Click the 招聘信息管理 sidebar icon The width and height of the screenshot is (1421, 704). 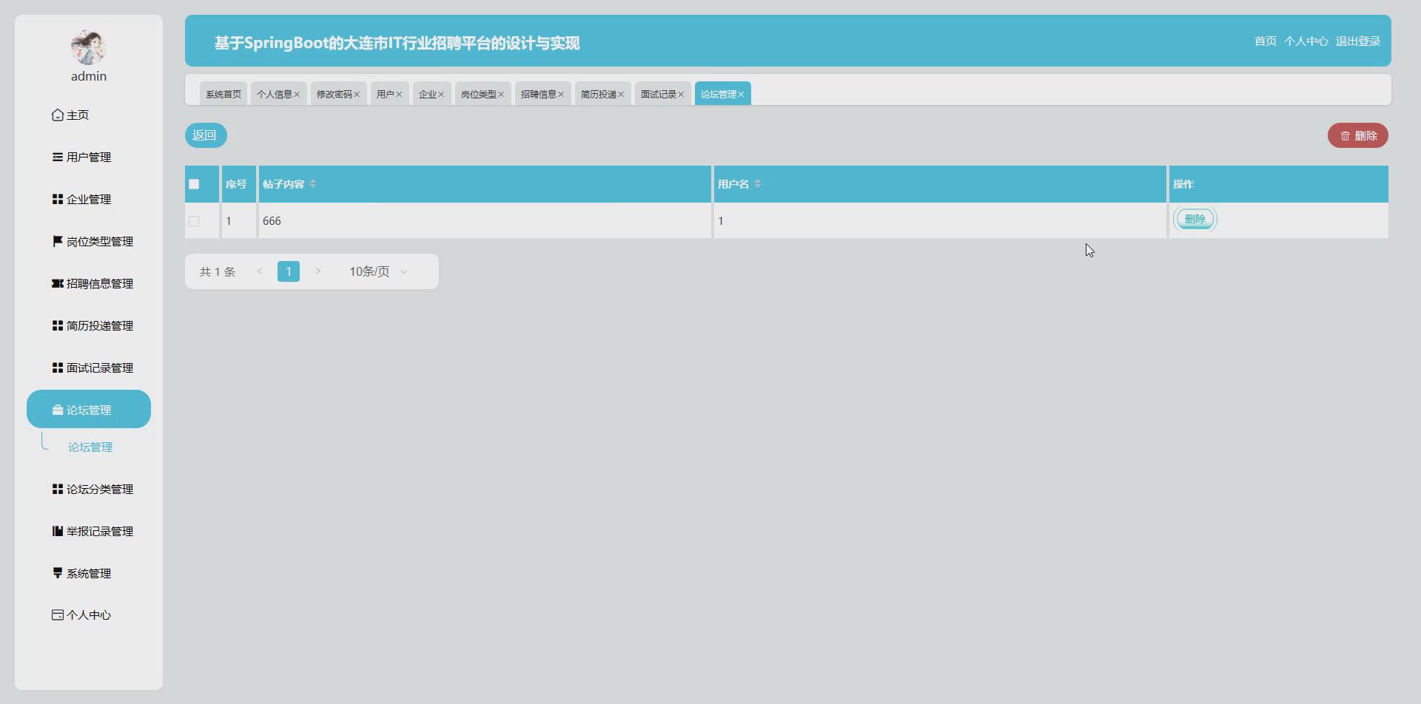[x=57, y=284]
